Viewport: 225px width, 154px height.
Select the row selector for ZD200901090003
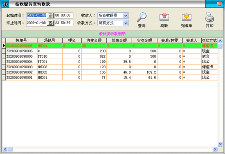(x=4, y=67)
